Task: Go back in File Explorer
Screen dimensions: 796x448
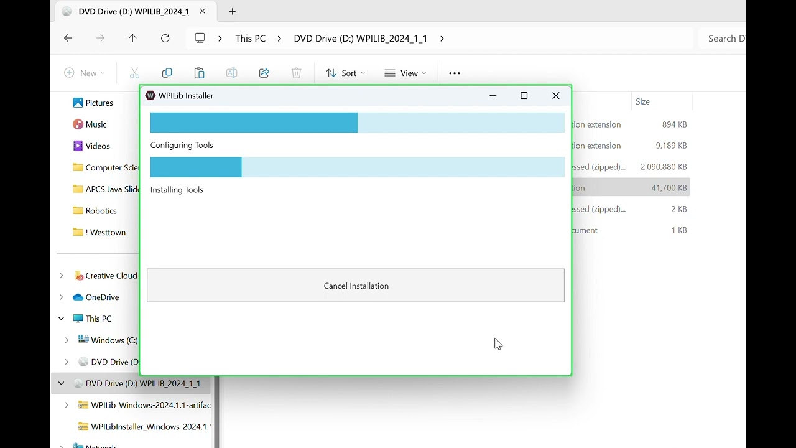Action: click(68, 38)
